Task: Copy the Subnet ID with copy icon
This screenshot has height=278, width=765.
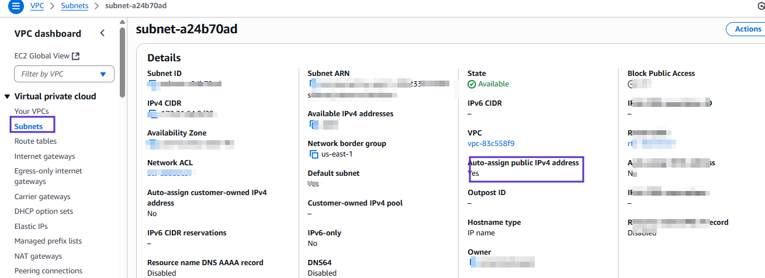Action: (151, 84)
